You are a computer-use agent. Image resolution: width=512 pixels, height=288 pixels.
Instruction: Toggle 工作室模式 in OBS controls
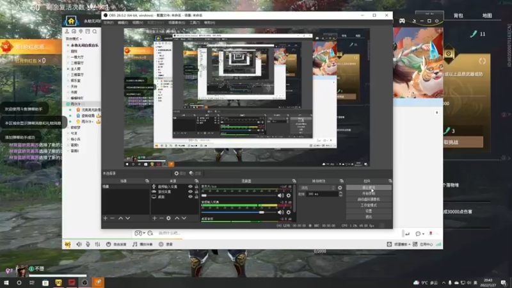369,205
